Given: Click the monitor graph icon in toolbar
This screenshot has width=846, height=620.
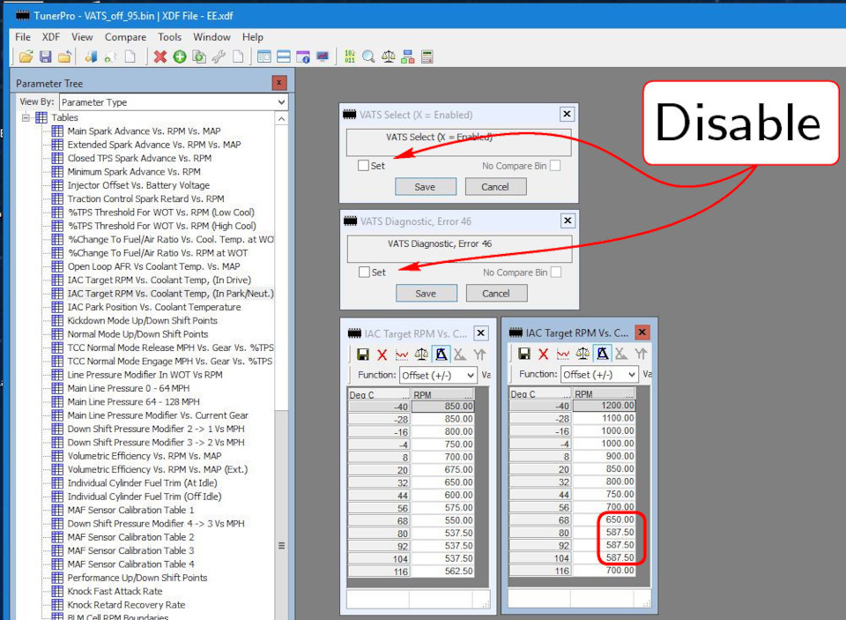Looking at the screenshot, I should point(323,56).
